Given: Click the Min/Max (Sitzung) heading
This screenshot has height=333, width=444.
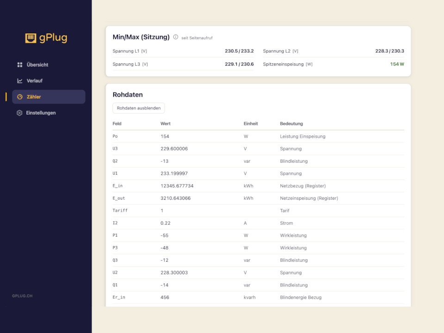Looking at the screenshot, I should click(141, 37).
